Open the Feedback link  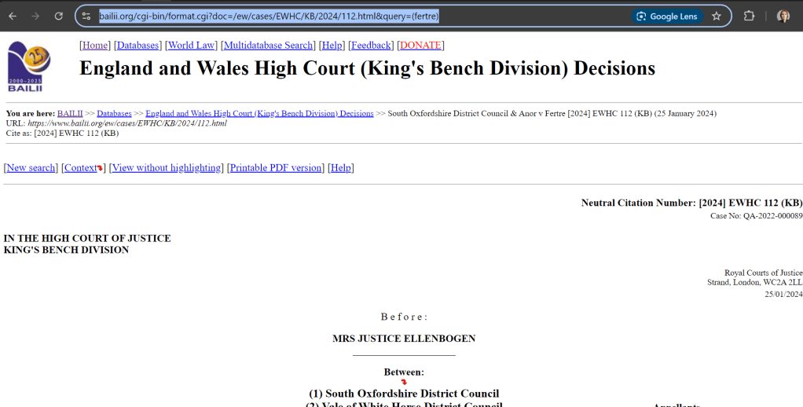pos(371,46)
